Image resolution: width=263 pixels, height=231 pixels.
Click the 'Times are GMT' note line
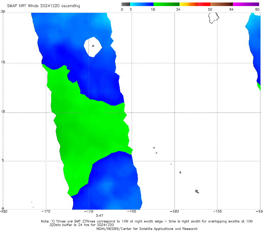(x=147, y=221)
